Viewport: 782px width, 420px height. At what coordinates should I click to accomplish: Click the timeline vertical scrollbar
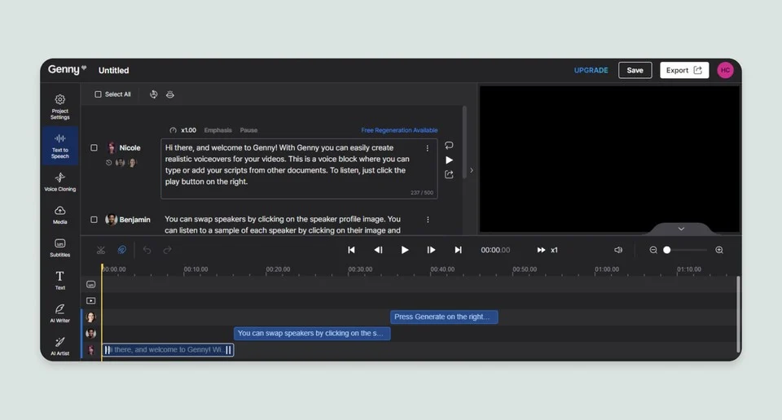[738, 314]
